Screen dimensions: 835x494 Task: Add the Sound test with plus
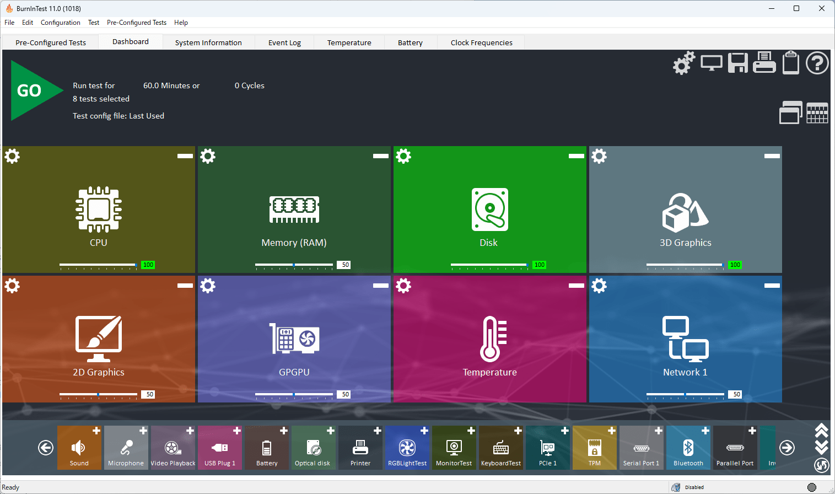pos(96,431)
